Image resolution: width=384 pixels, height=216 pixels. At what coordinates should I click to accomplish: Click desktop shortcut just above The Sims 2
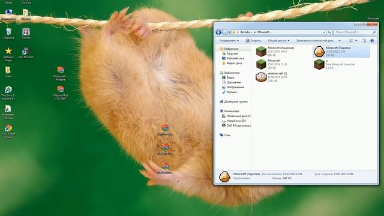pos(8,72)
